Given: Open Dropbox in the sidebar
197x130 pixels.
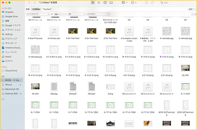Looking at the screenshot, I should [9, 12].
